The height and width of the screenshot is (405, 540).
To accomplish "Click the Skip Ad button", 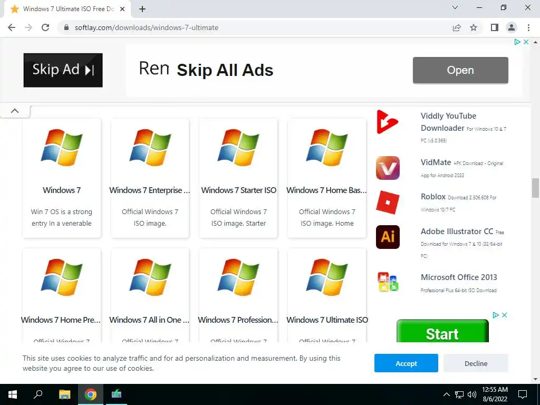I will tap(63, 70).
